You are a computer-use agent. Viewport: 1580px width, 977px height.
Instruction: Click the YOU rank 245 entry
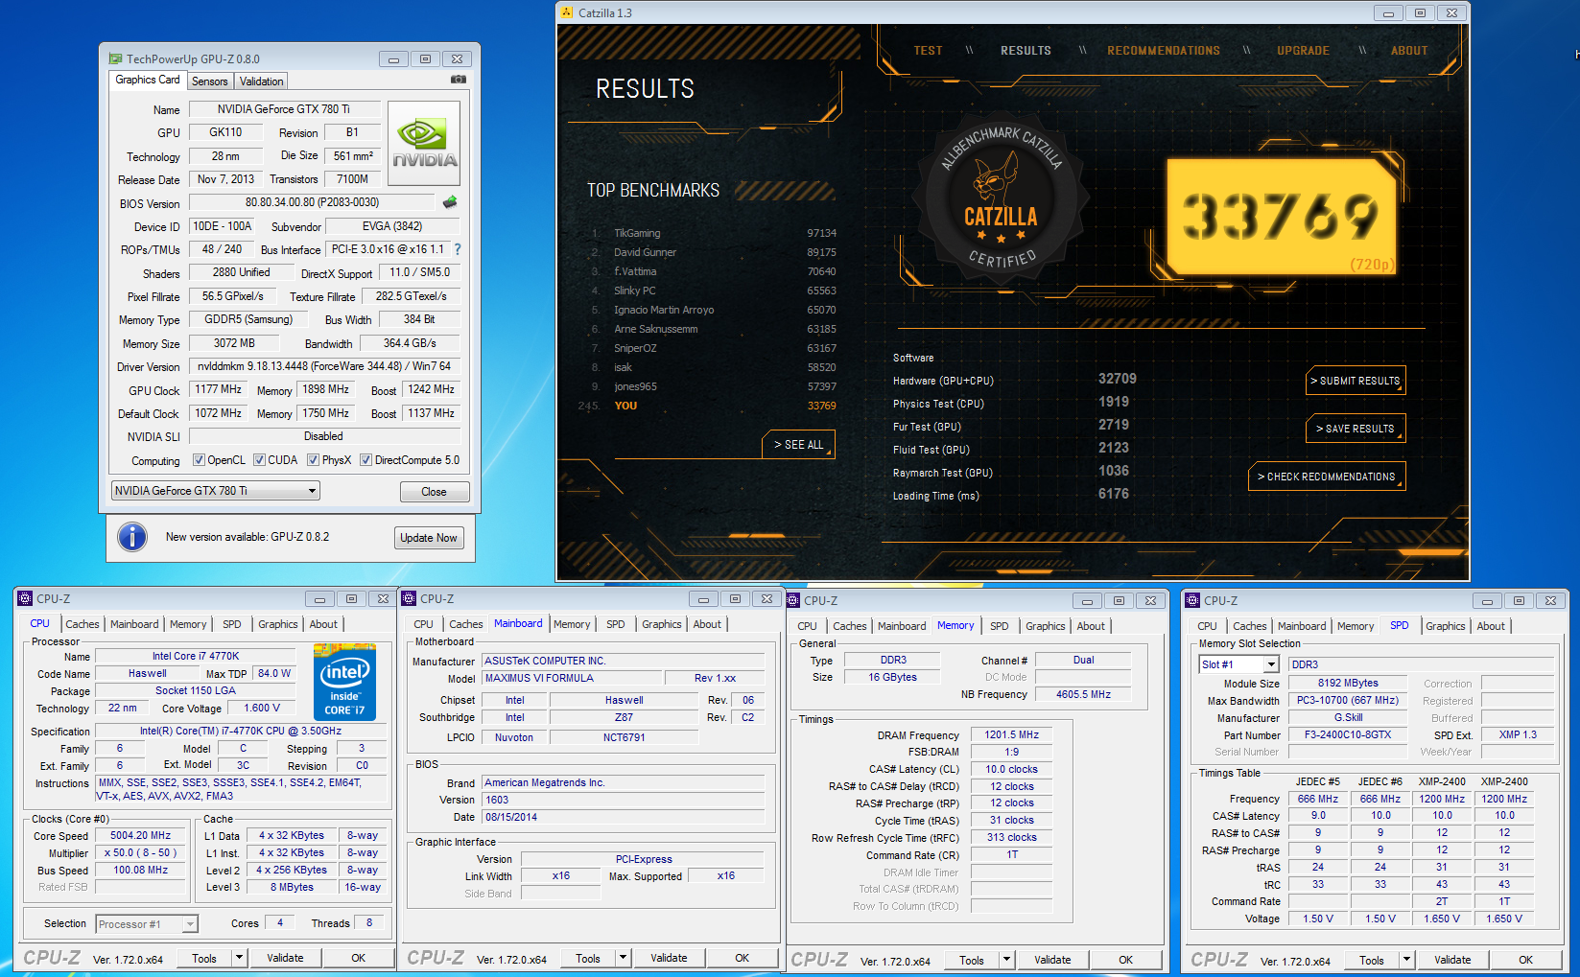click(708, 406)
